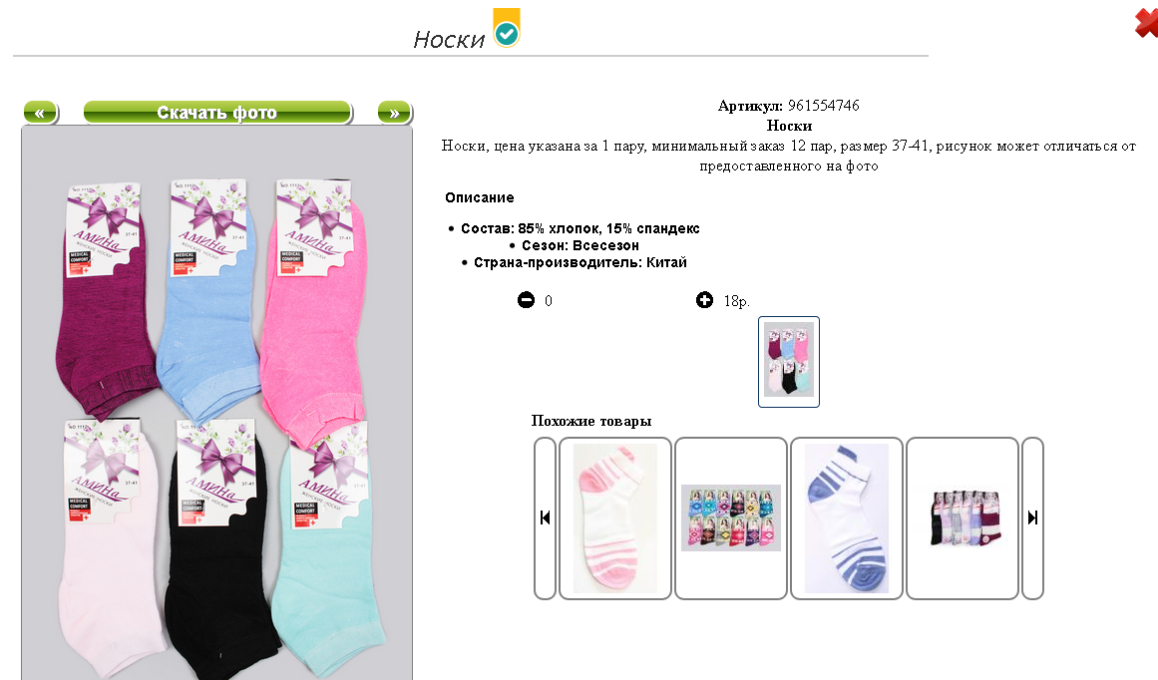
Task: Open the pink striped sock similar item
Action: click(615, 517)
